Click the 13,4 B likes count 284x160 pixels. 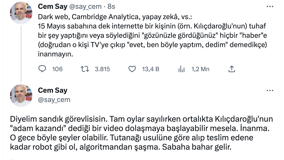tap(151, 69)
